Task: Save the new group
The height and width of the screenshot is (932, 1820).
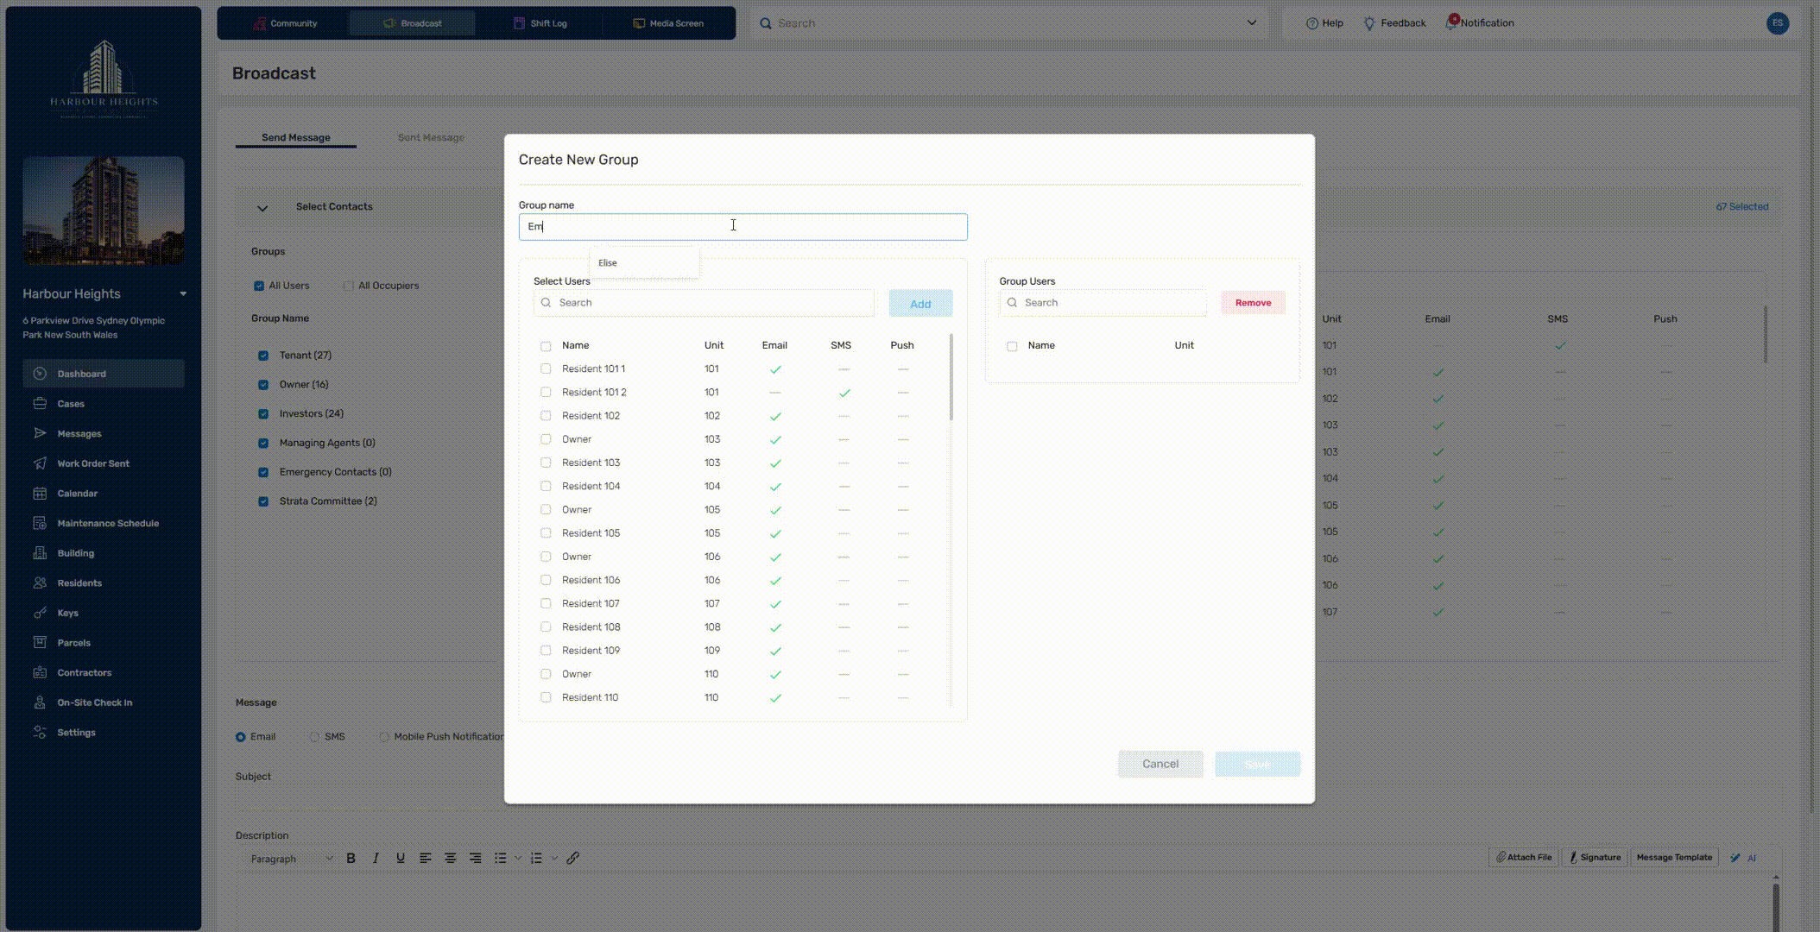Action: tap(1257, 764)
